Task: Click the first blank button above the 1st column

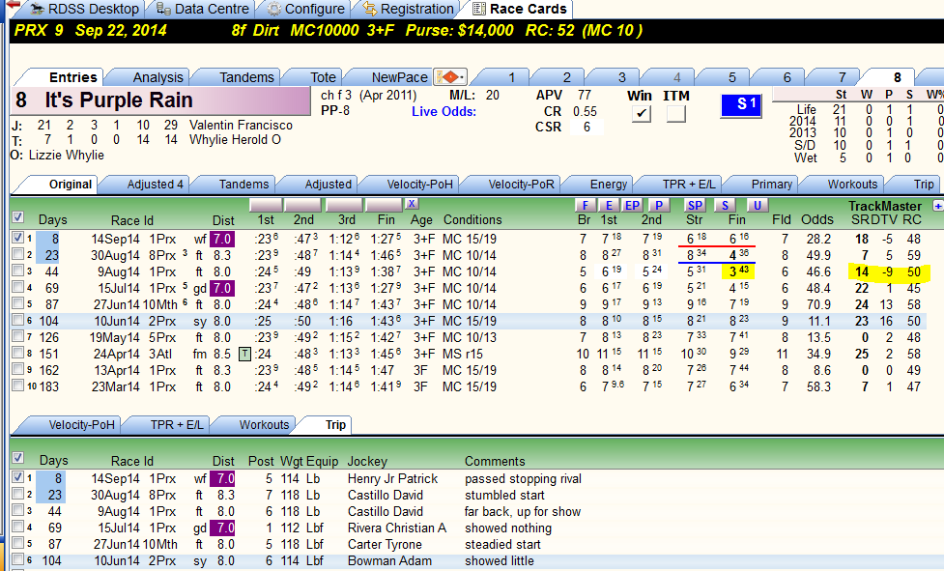Action: point(266,205)
